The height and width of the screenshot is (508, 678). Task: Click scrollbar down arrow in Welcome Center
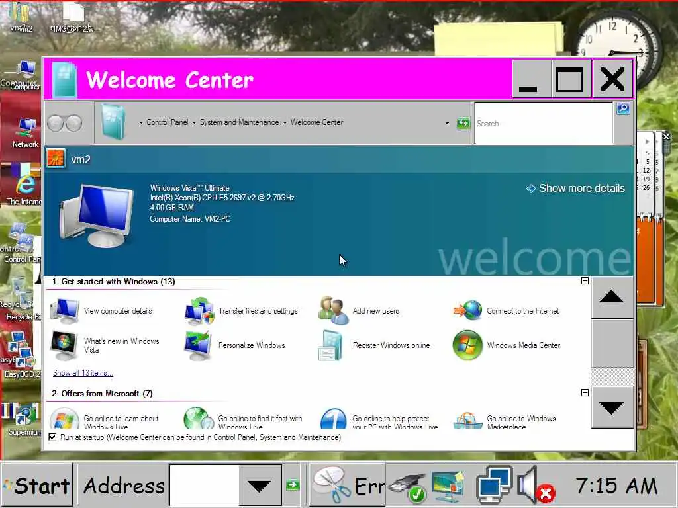[611, 407]
